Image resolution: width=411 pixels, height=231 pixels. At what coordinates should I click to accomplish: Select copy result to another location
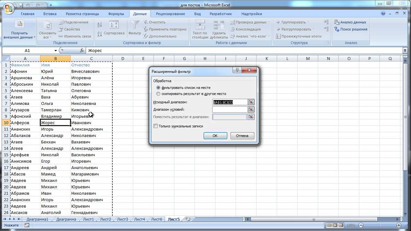(x=158, y=94)
